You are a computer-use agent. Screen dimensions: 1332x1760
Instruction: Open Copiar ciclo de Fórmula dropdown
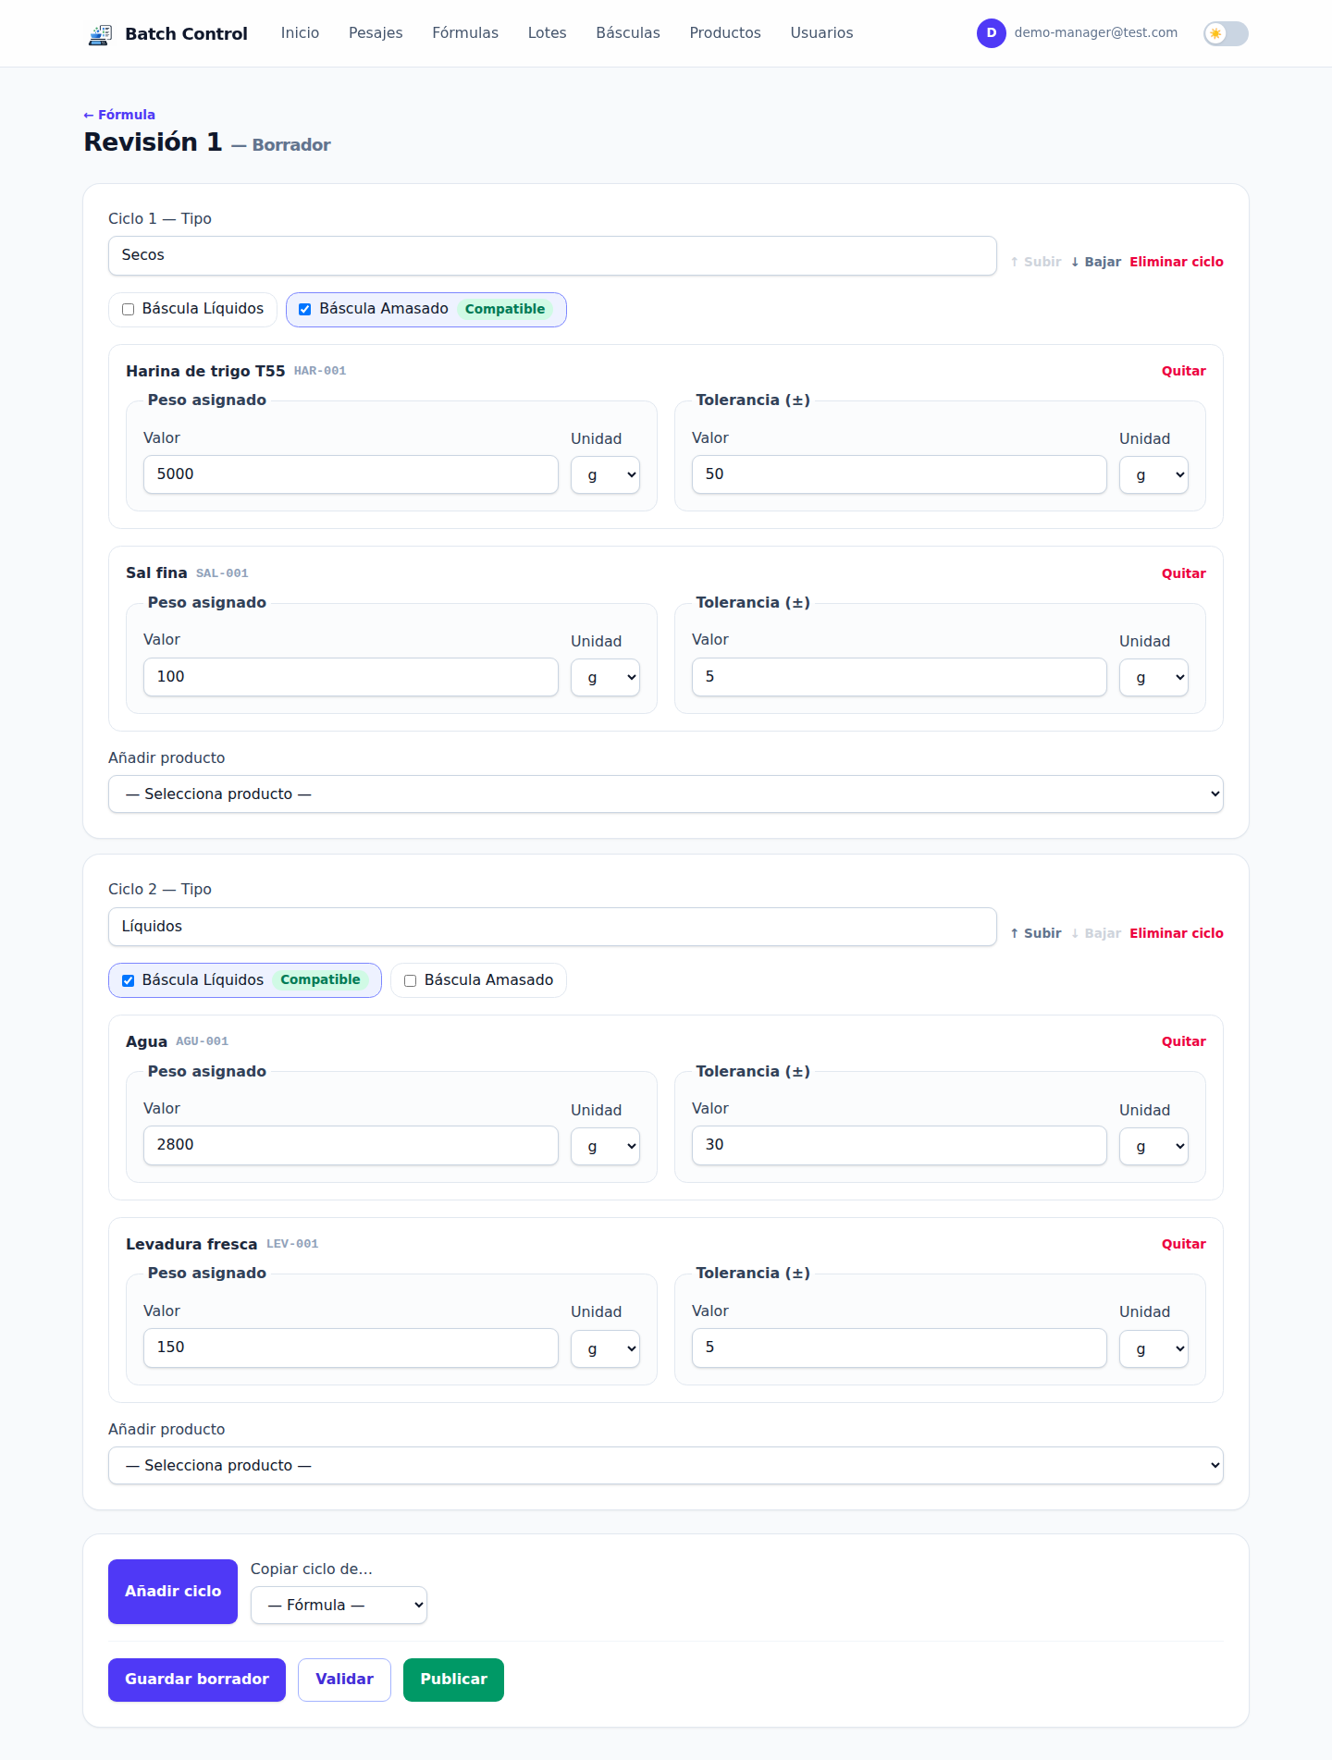pos(339,1606)
